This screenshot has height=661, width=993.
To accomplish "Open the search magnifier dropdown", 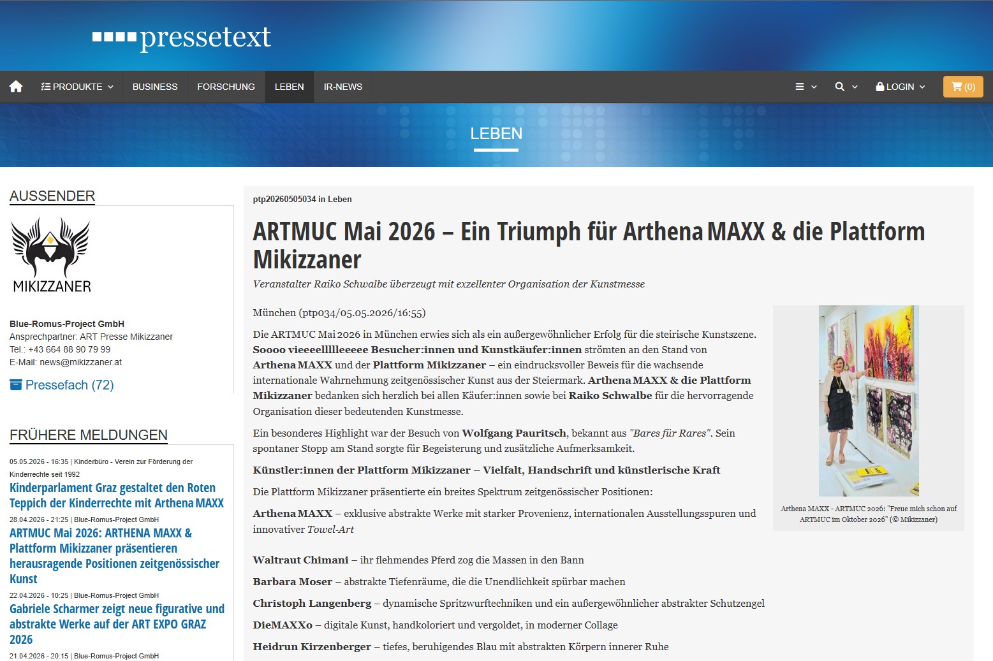I will pyautogui.click(x=846, y=87).
